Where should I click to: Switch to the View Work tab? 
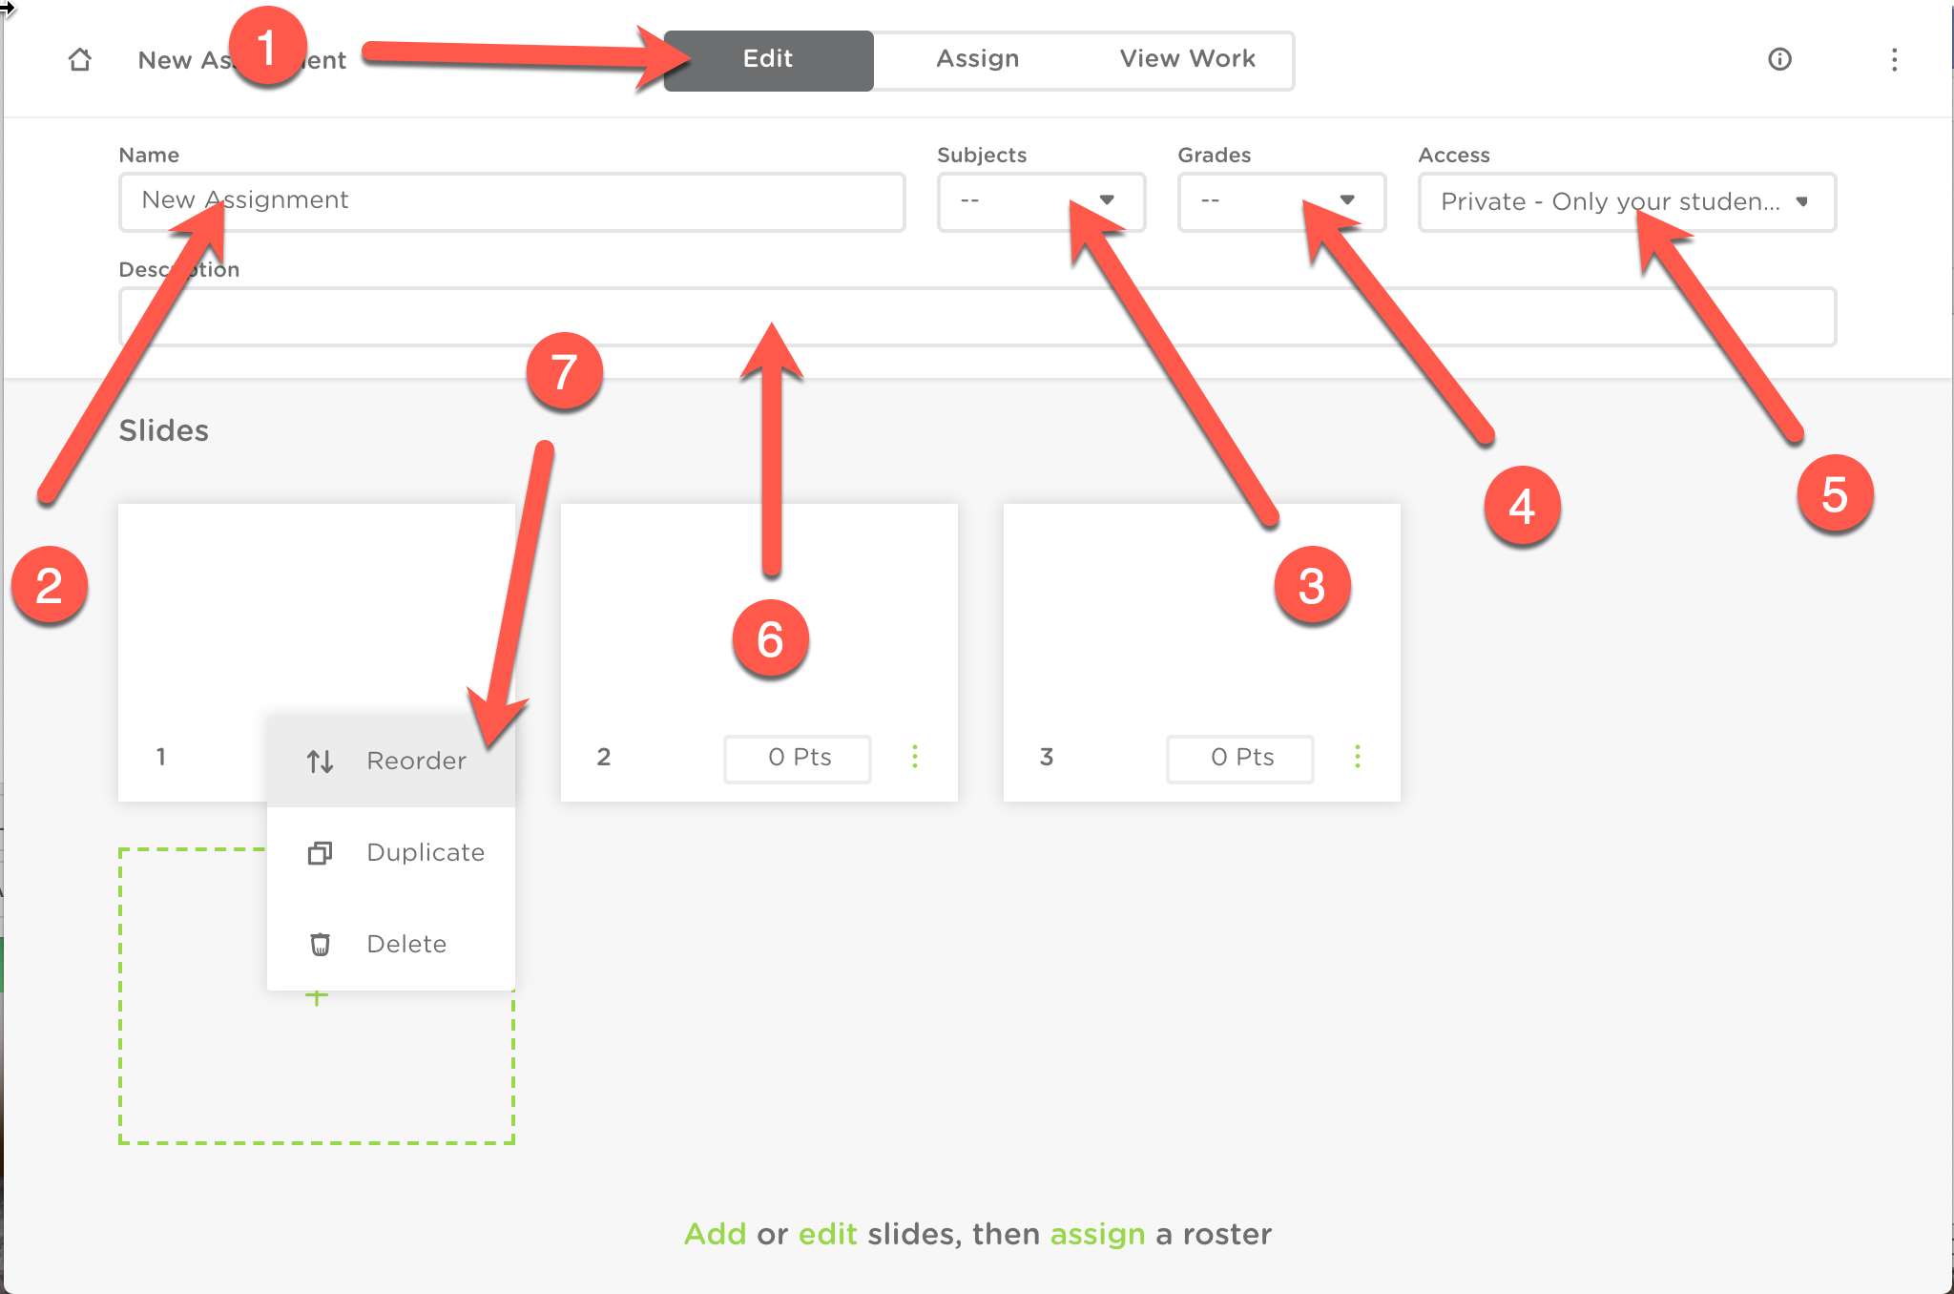1187,59
